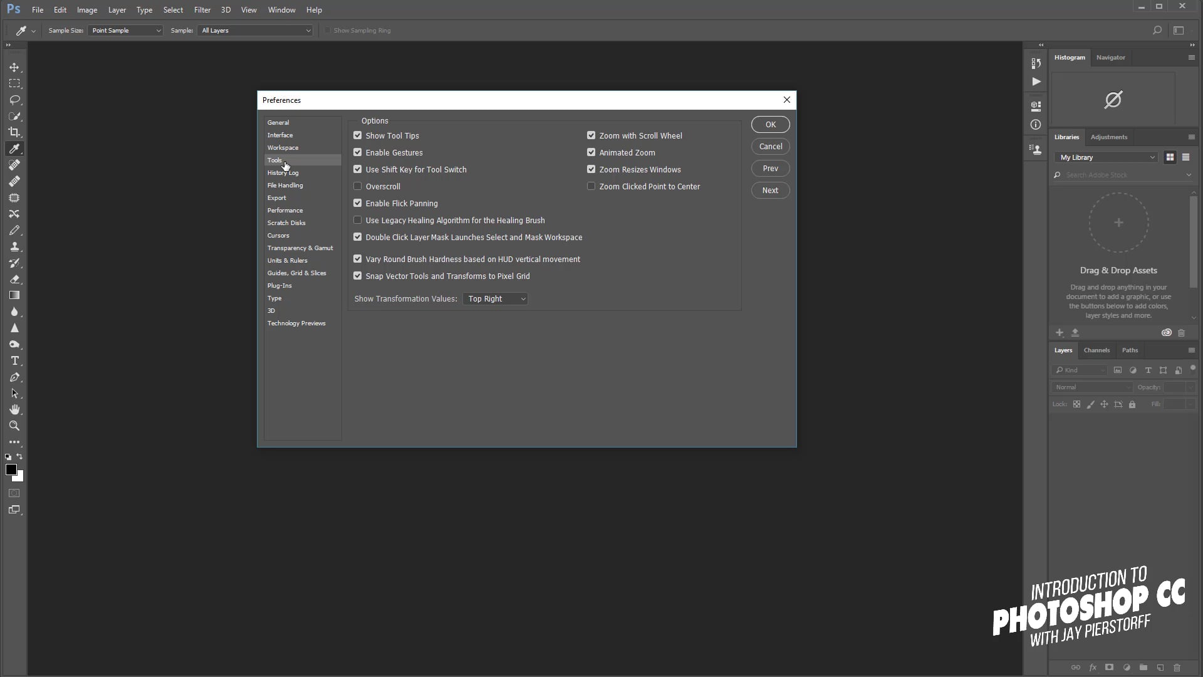Select the Lasso tool

14,100
